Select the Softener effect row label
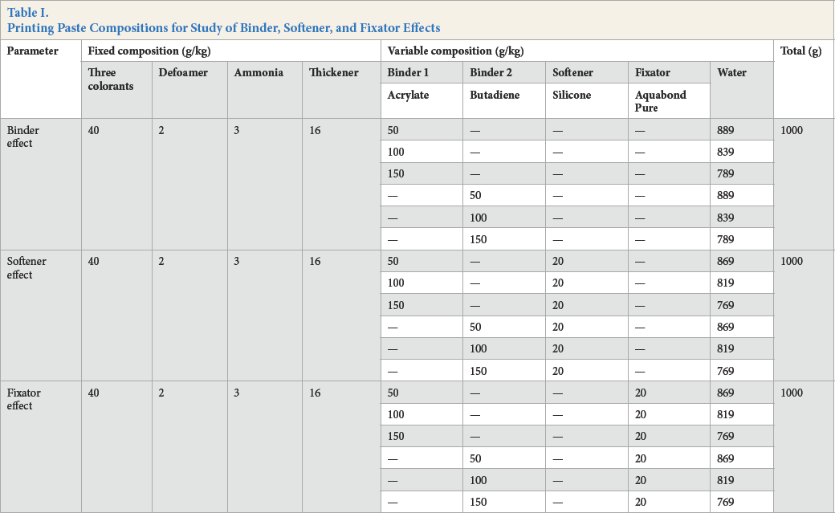Image resolution: width=835 pixels, height=513 pixels. pos(26,268)
